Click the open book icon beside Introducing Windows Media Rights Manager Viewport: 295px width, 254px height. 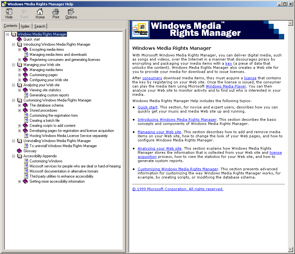pos(19,44)
